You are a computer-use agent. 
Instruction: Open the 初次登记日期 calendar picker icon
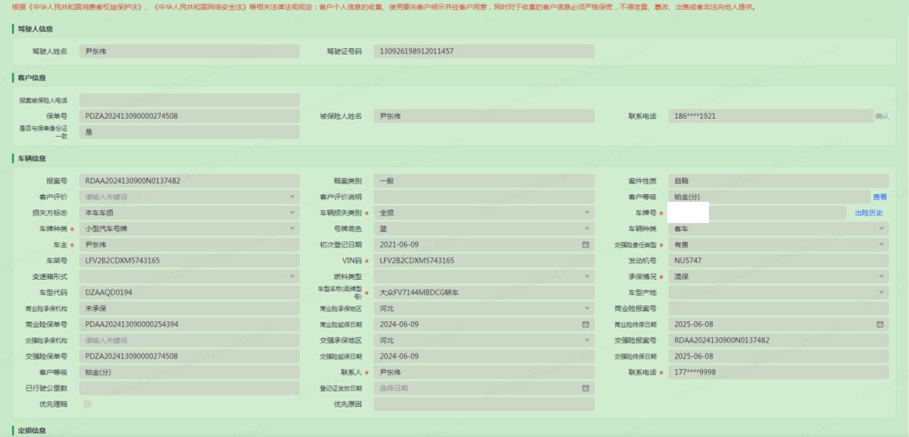click(x=586, y=245)
